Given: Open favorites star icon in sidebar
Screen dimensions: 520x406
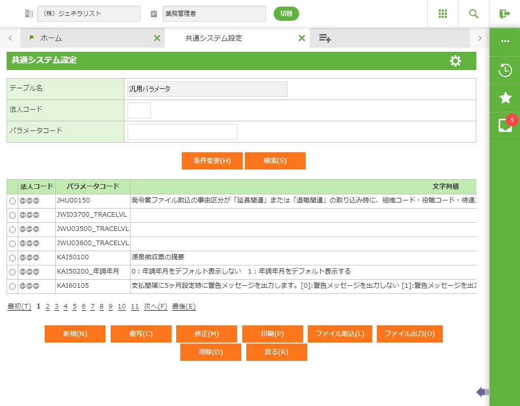Looking at the screenshot, I should [505, 98].
